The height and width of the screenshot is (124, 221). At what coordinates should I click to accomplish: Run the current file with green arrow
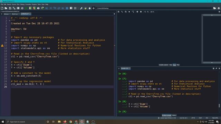click(26, 8)
